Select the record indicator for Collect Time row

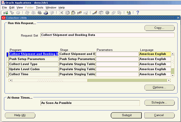[7, 74]
